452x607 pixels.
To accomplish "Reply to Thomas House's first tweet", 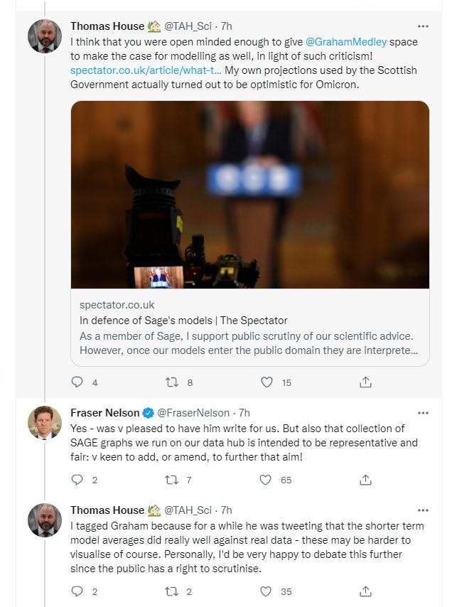I will pyautogui.click(x=78, y=382).
